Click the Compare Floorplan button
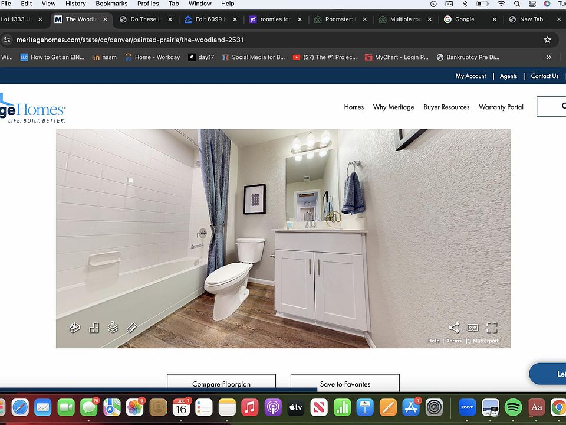The image size is (566, 425). (221, 384)
